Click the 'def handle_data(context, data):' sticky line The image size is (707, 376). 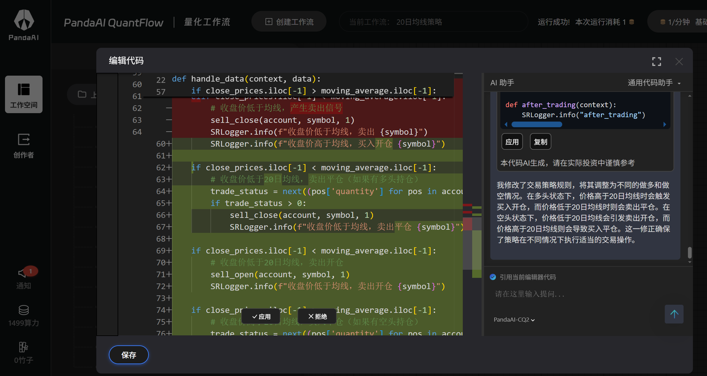click(x=246, y=79)
